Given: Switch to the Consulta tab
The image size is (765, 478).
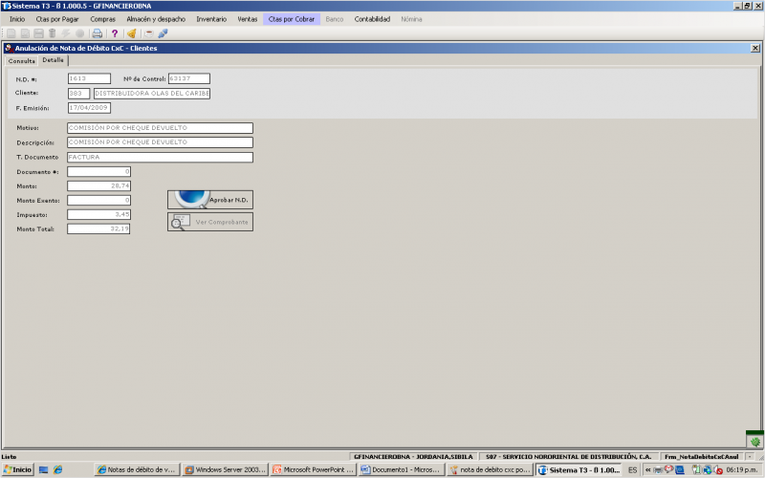Looking at the screenshot, I should pyautogui.click(x=21, y=61).
